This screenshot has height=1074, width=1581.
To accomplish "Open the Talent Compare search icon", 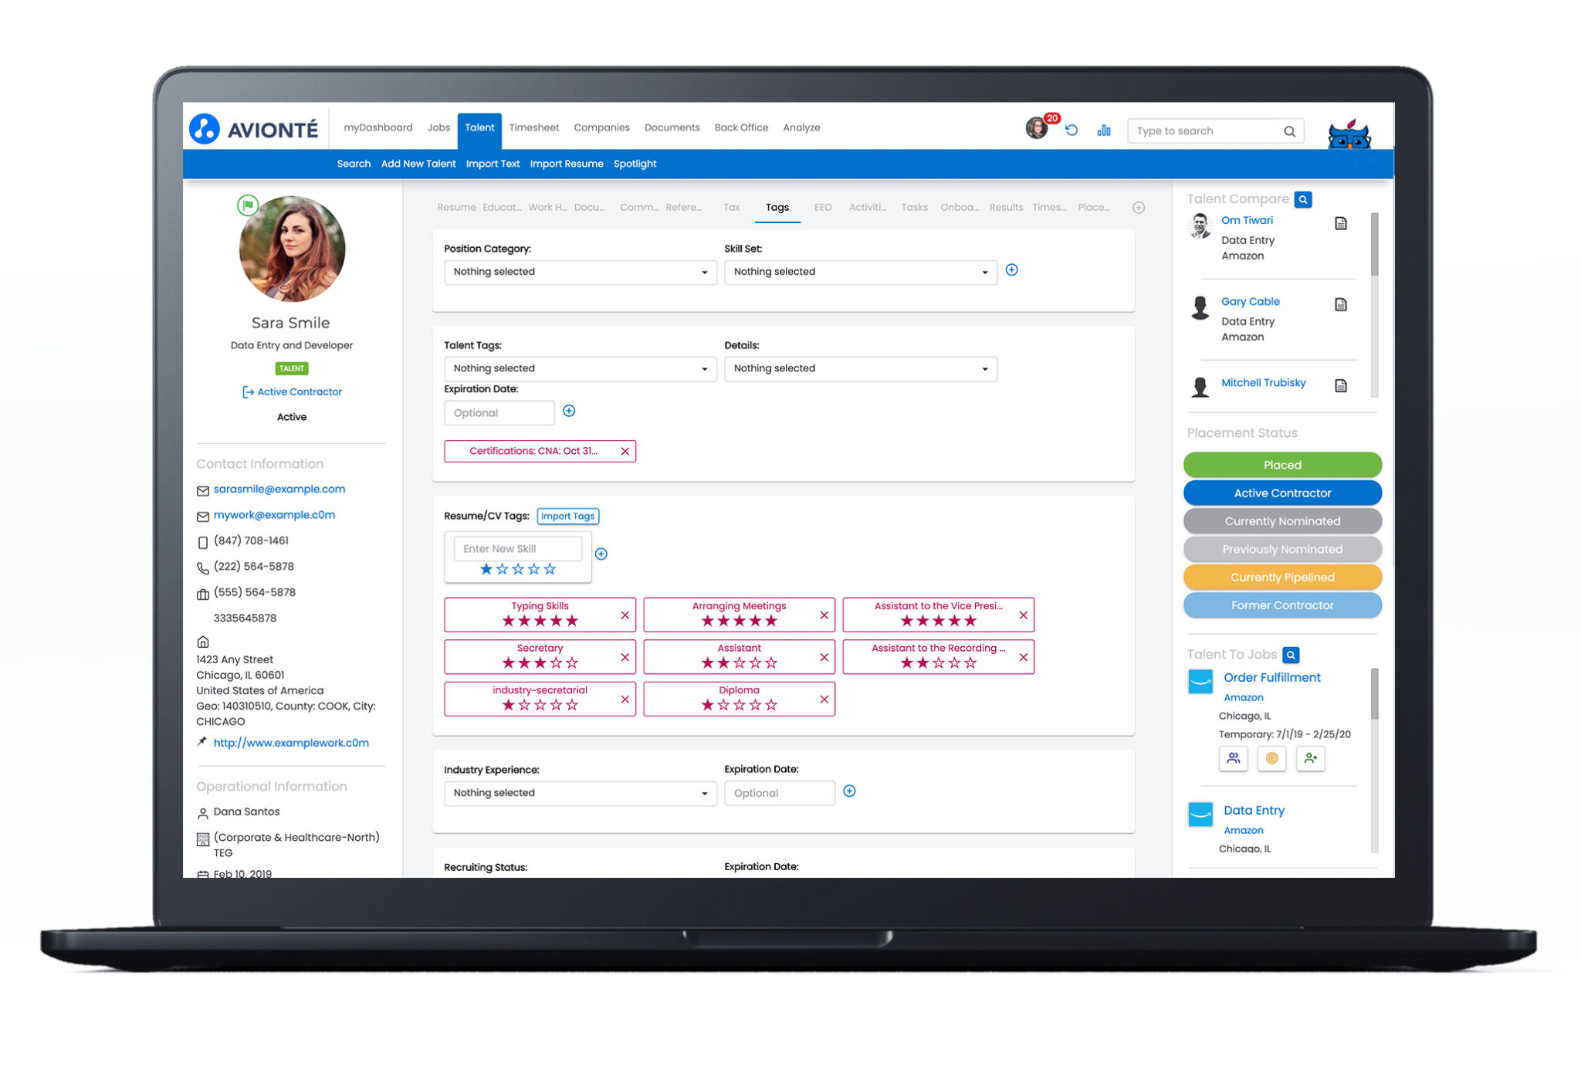I will pos(1303,199).
